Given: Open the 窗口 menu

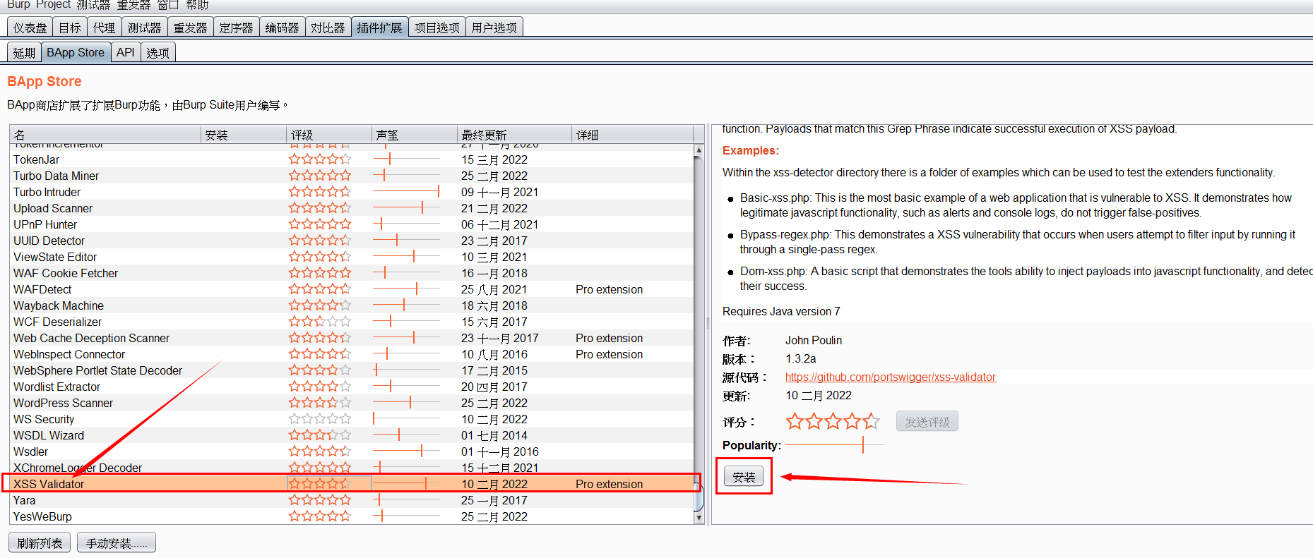Looking at the screenshot, I should click(168, 4).
